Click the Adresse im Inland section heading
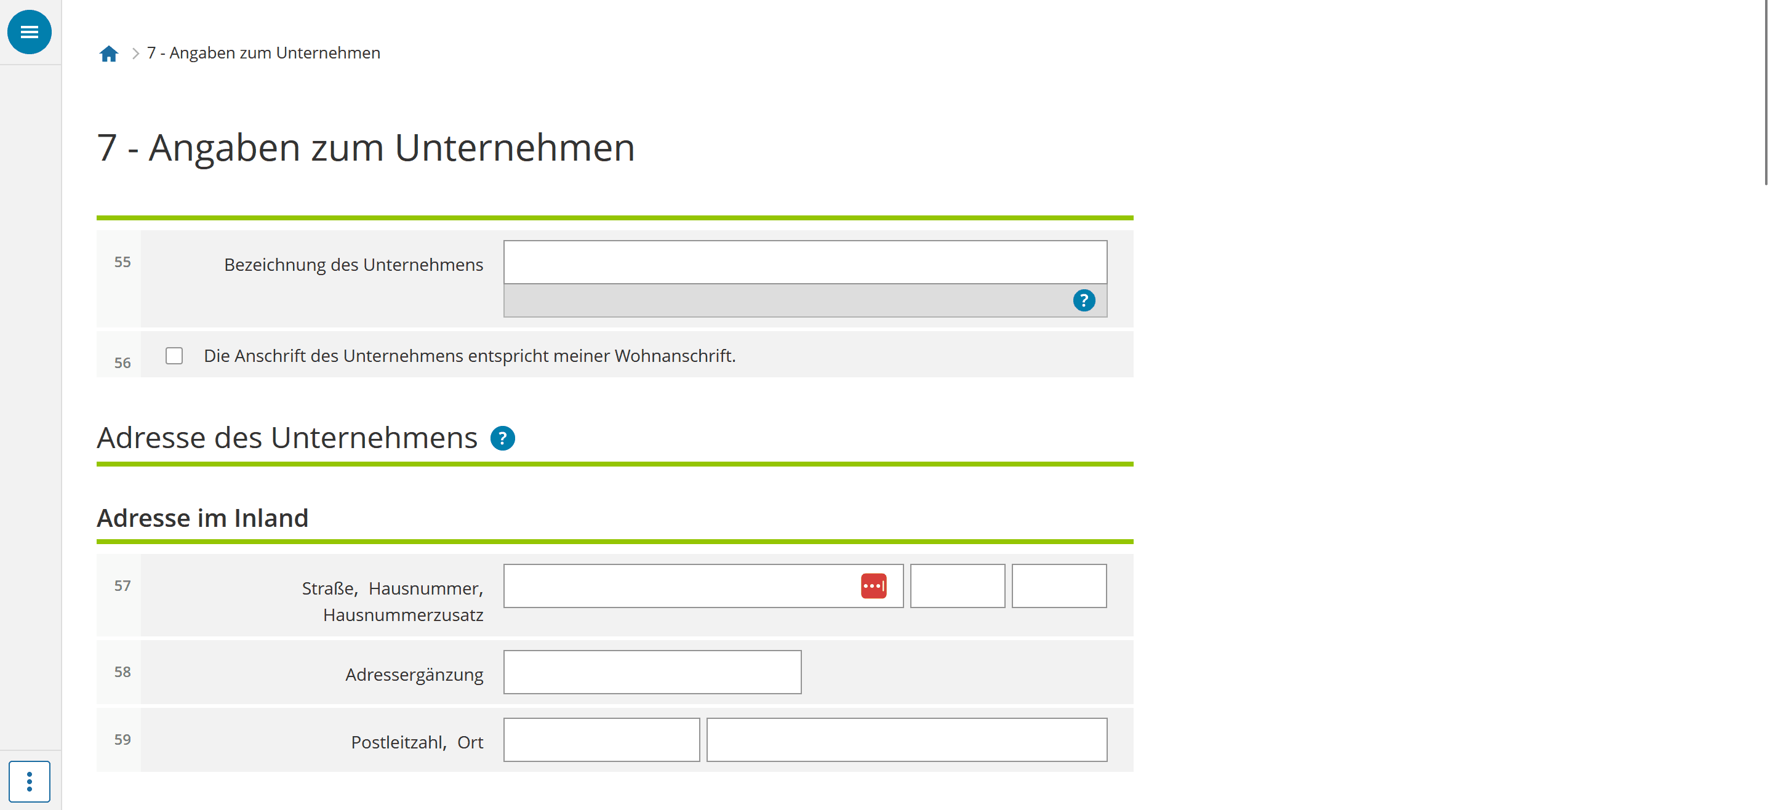The image size is (1770, 810). coord(202,517)
